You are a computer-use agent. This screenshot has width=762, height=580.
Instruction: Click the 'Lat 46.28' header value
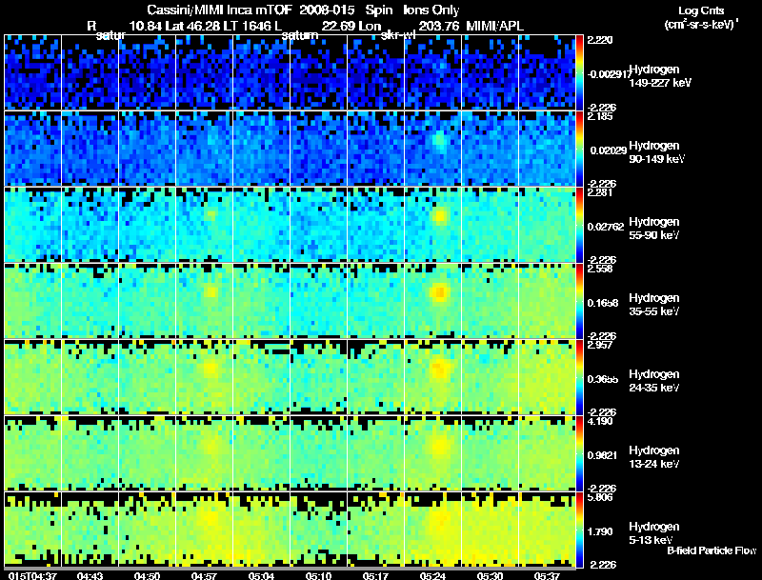click(191, 26)
